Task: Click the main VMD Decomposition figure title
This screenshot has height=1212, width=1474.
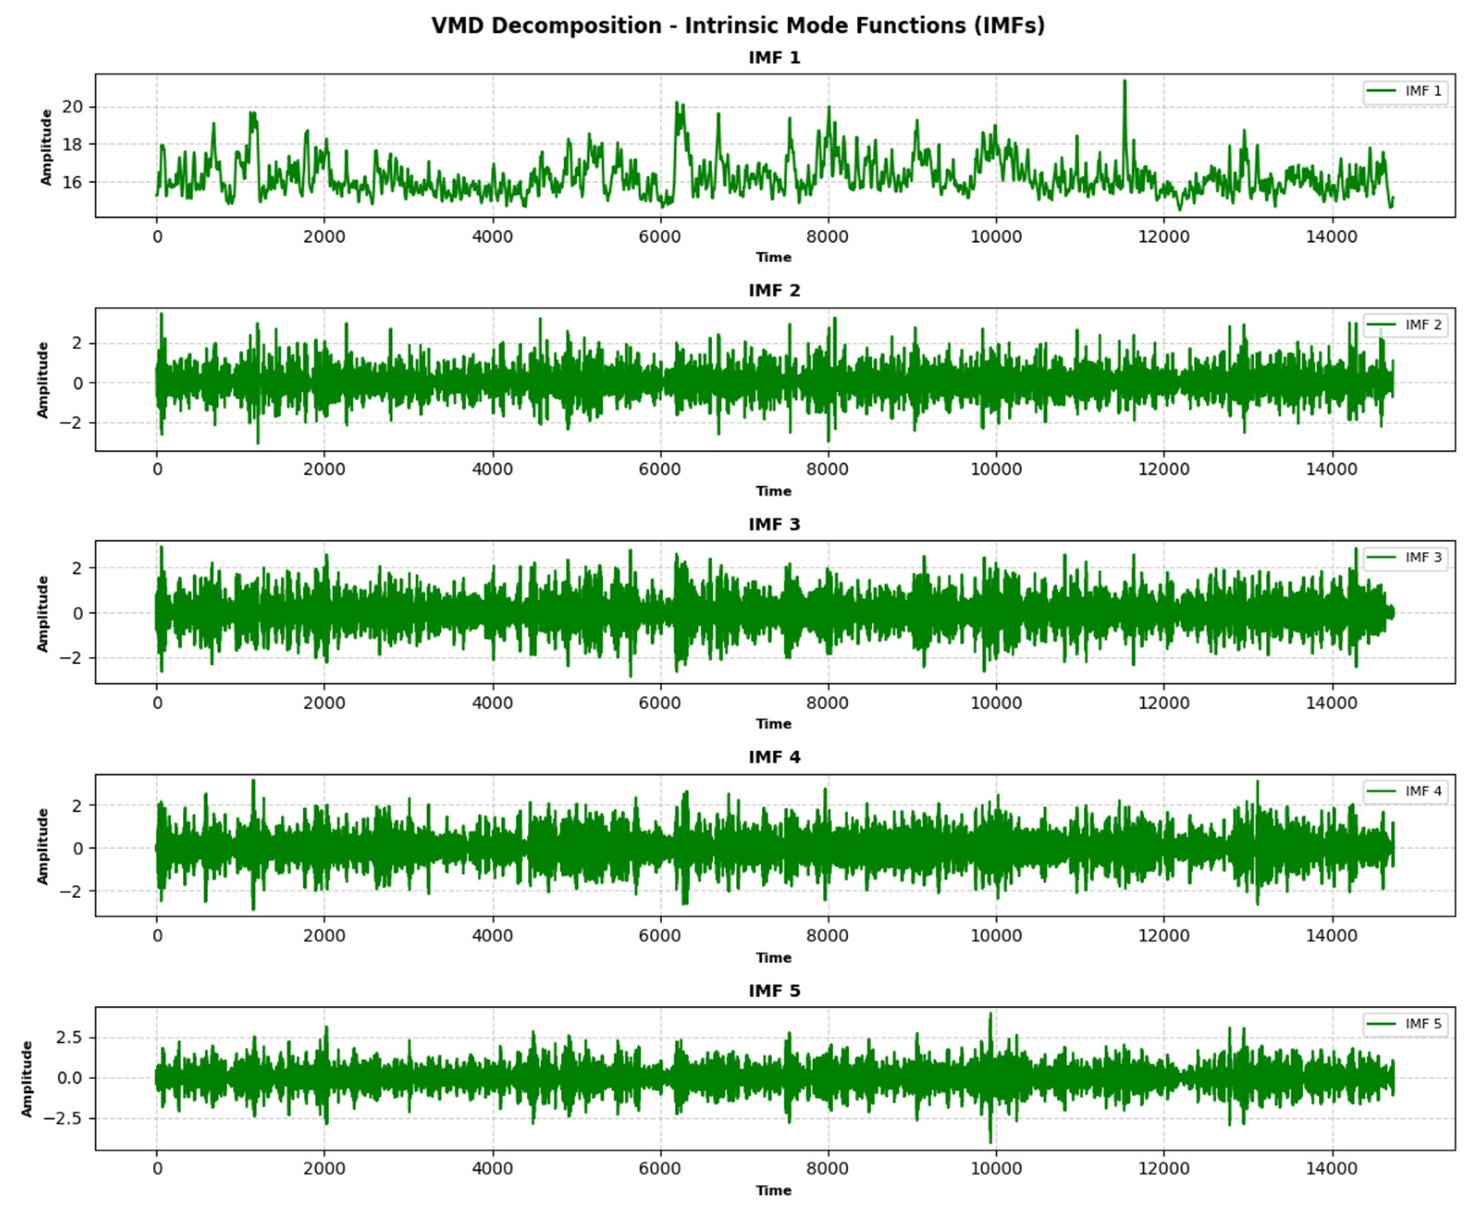Action: point(738,26)
